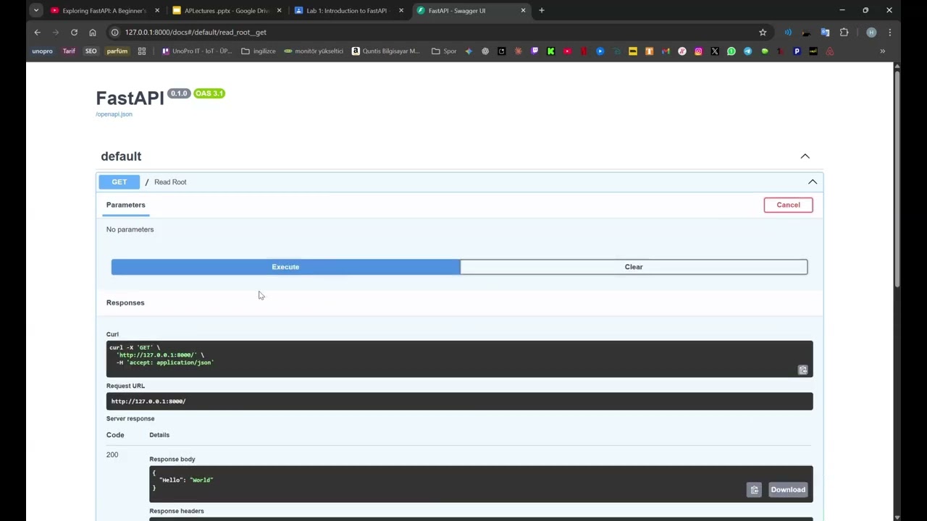Download the response body
Viewport: 927px width, 521px height.
click(x=788, y=490)
